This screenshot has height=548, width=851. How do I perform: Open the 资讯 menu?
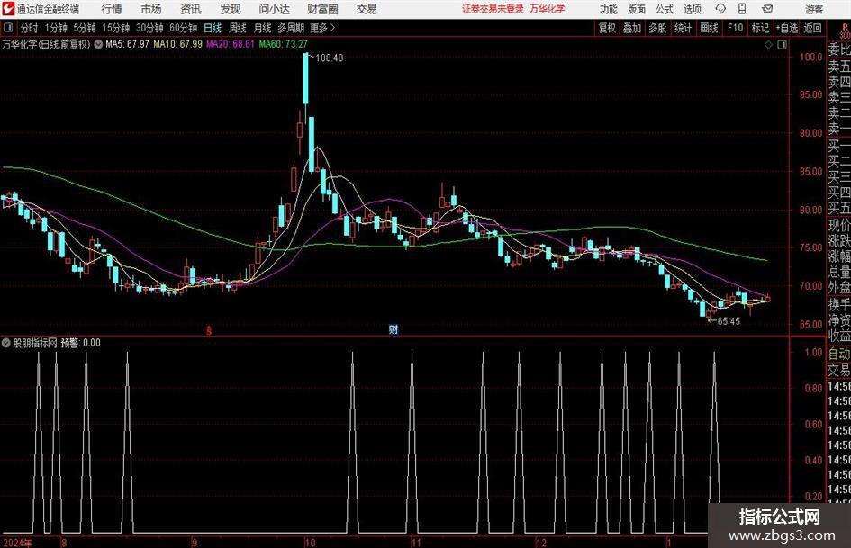click(191, 9)
